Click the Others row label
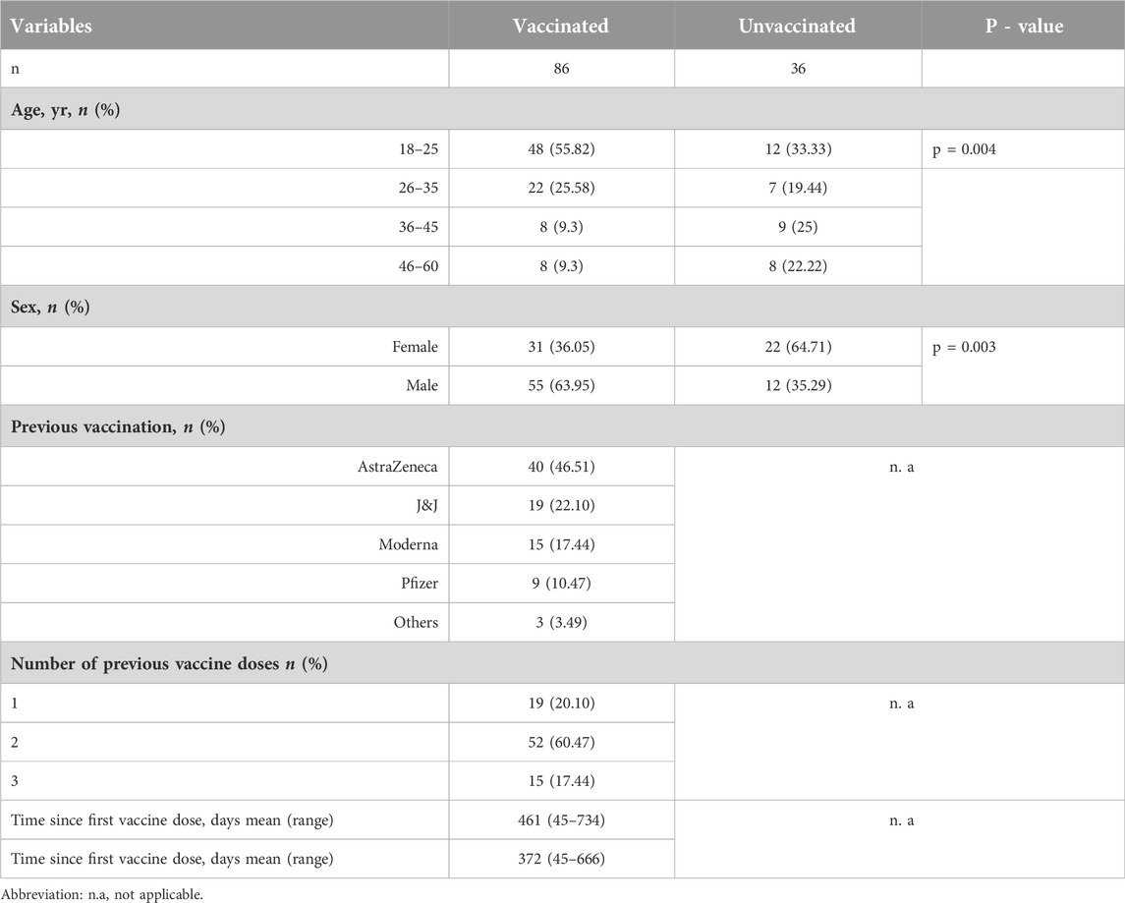Screen dimensions: 1125x903 pos(416,623)
